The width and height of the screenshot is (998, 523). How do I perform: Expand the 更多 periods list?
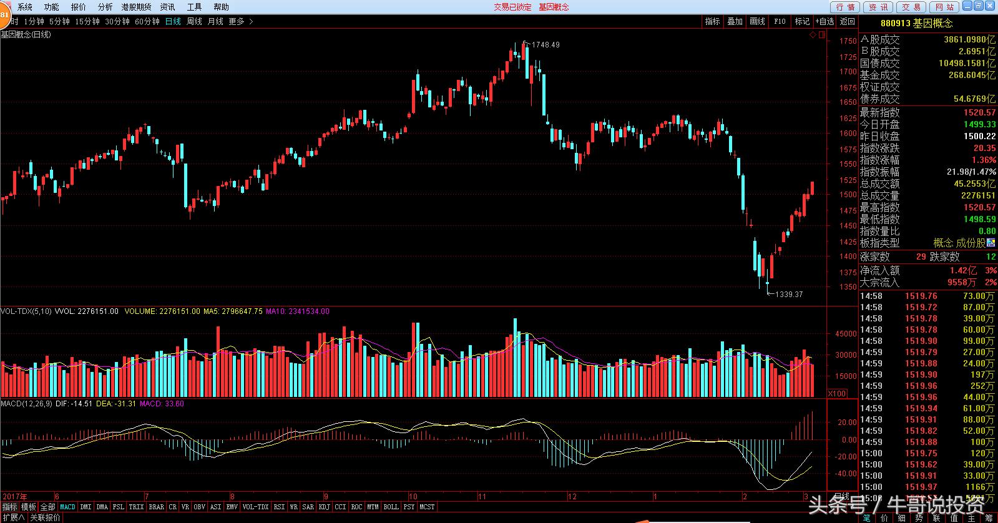tap(240, 21)
